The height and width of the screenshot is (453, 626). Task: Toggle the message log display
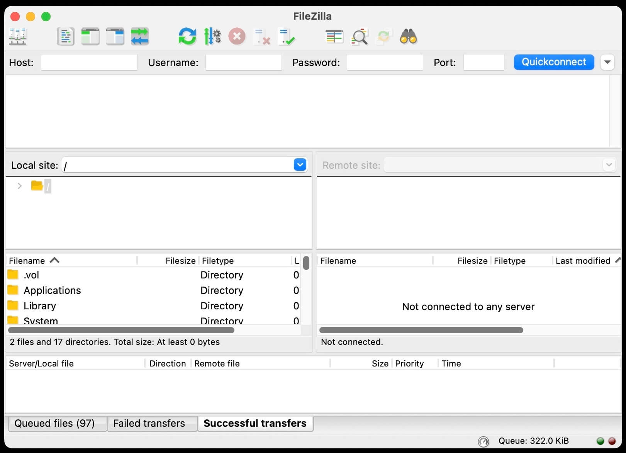66,37
